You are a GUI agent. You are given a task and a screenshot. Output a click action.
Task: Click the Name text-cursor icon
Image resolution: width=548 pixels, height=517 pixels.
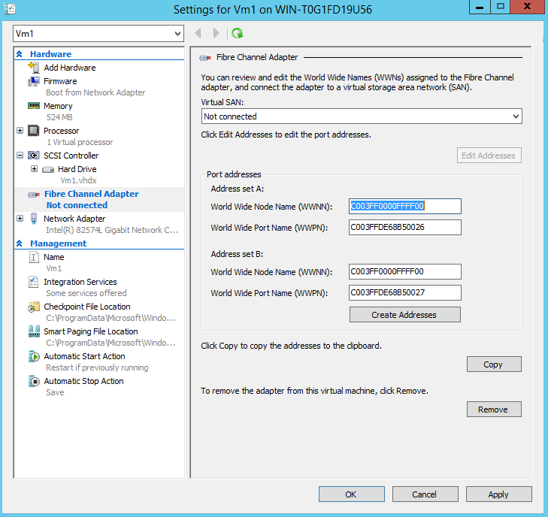[34, 258]
